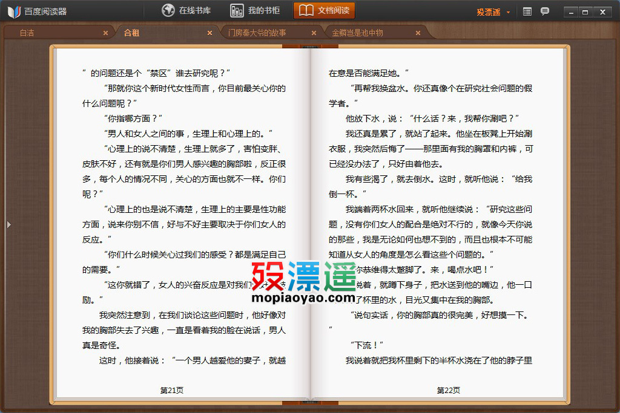Click the 殁漂遥 username

click(x=489, y=12)
